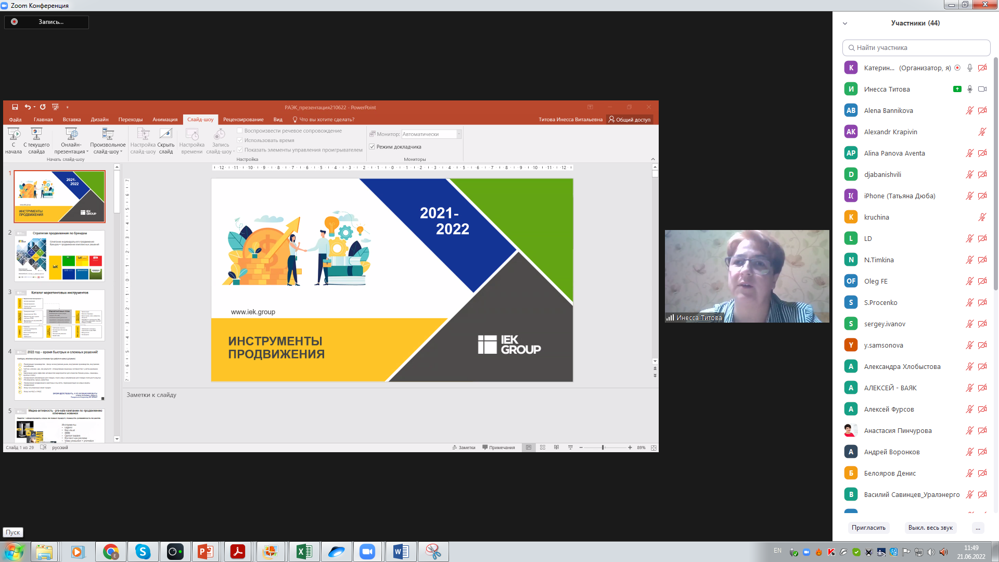The width and height of the screenshot is (999, 562).
Task: Click fit slide to window icon
Action: click(654, 448)
